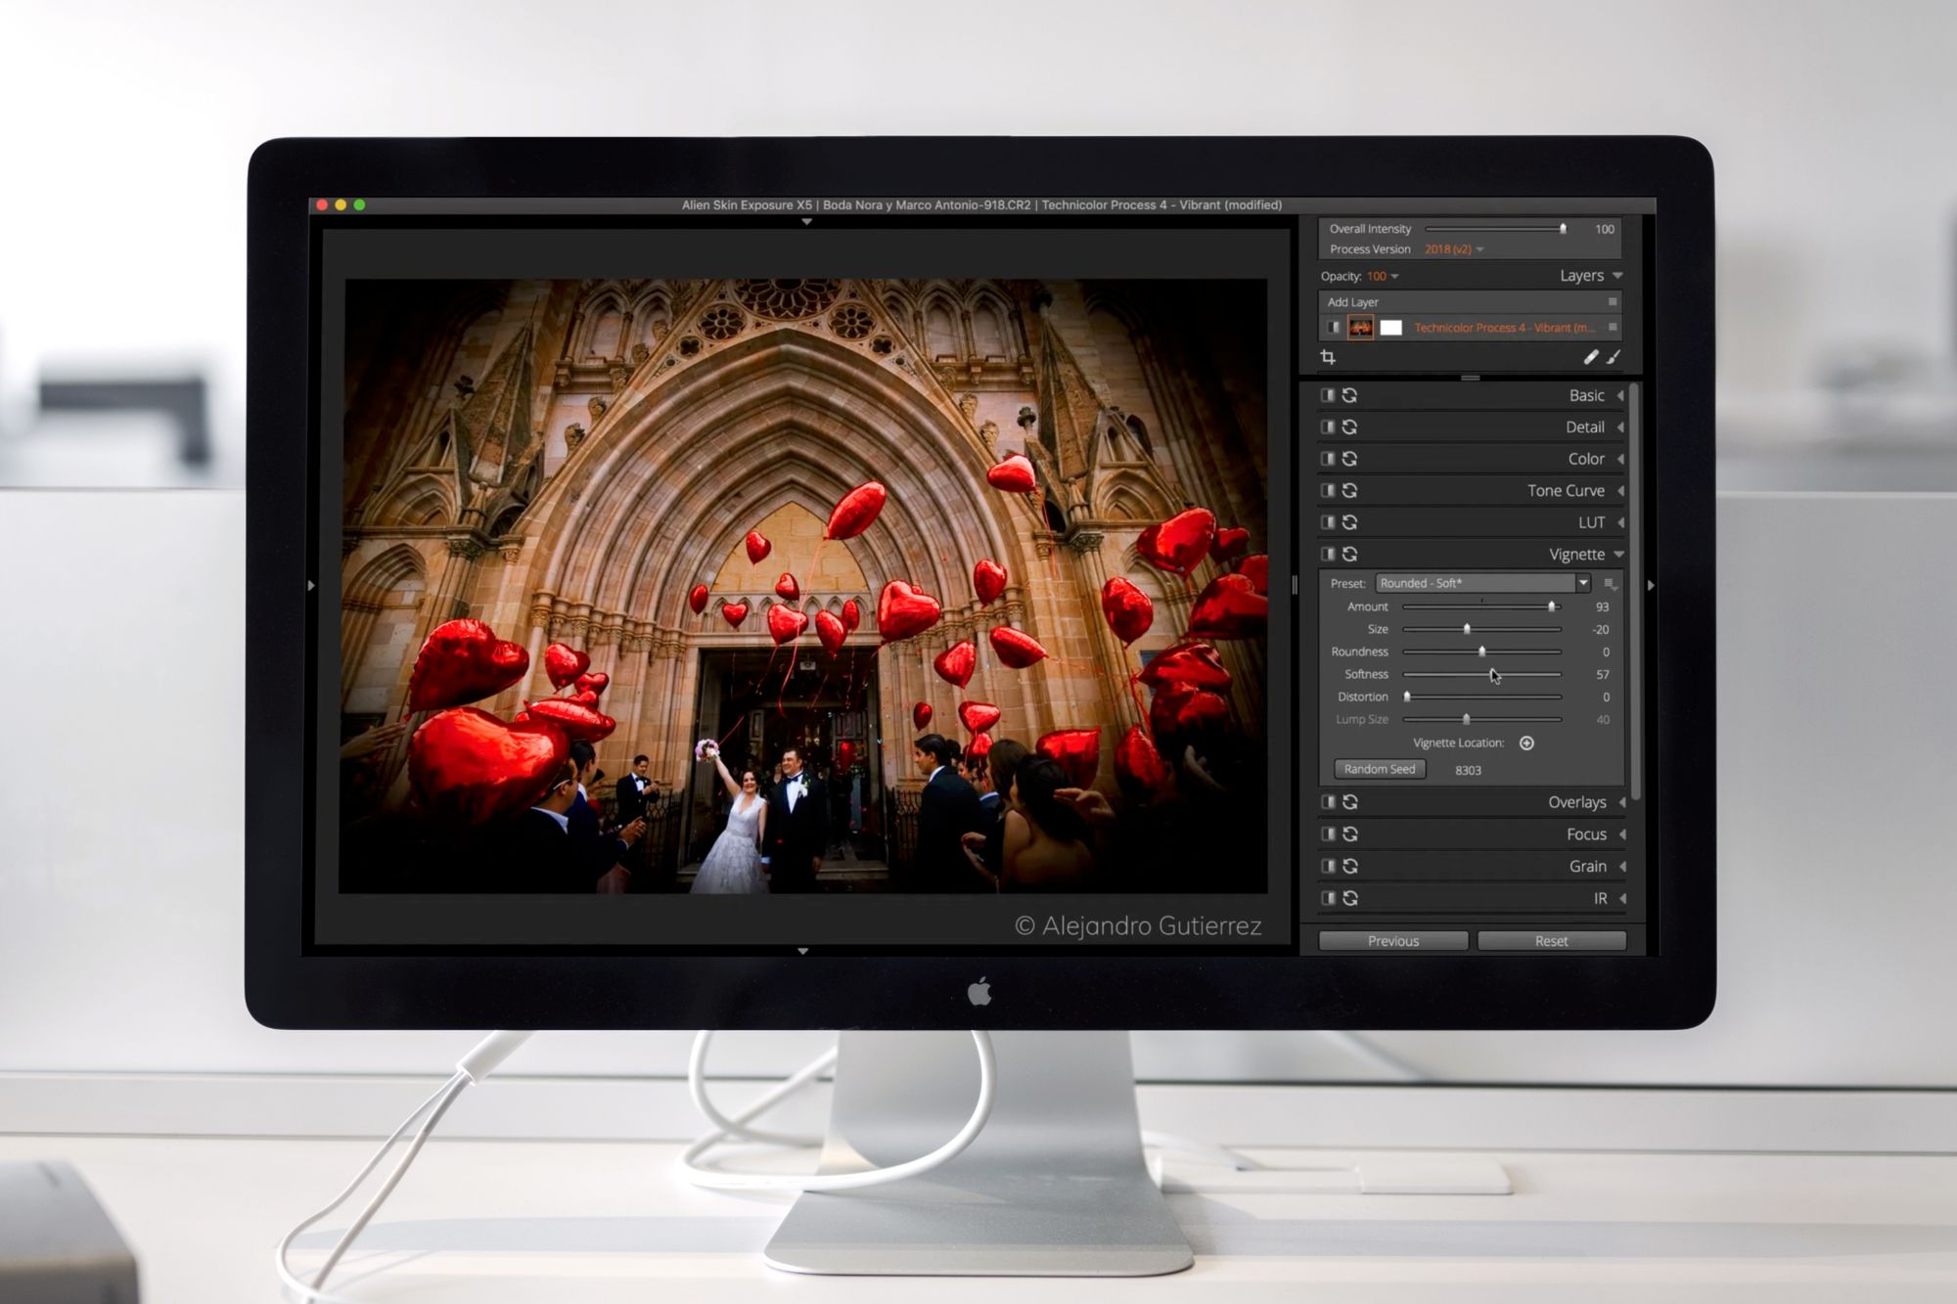Click the Add Layer button
This screenshot has width=1957, height=1304.
pyautogui.click(x=1353, y=302)
